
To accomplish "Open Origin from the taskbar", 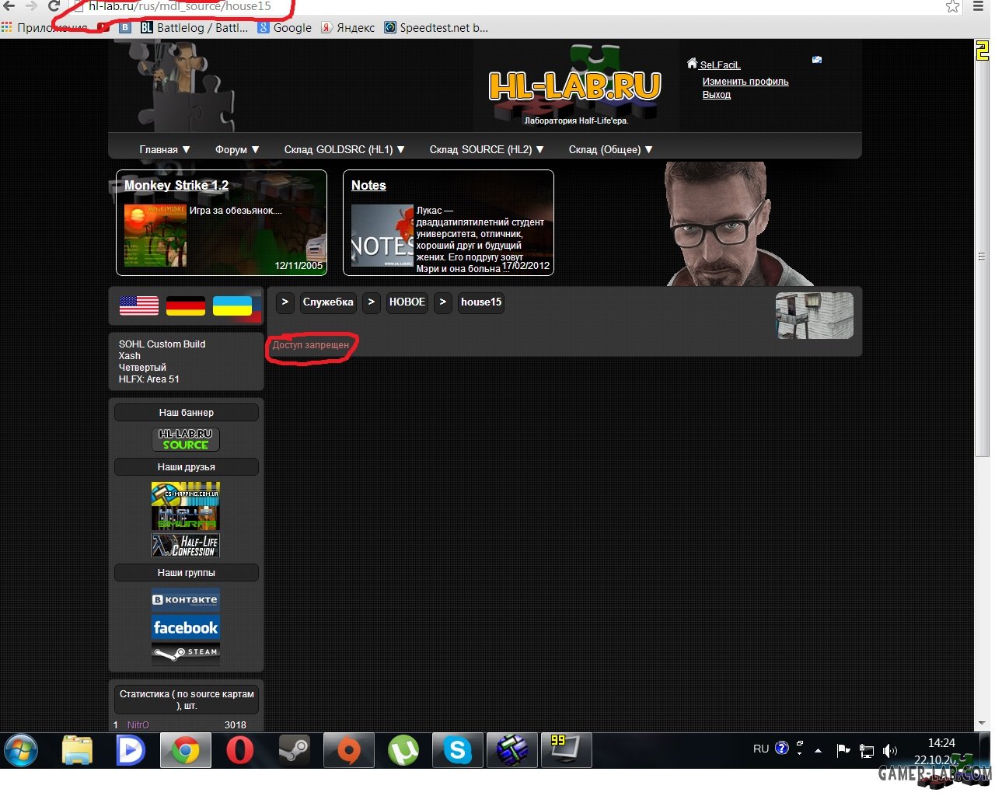I will tap(348, 751).
